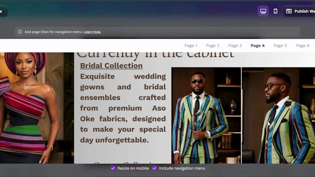Click the Currently in the cabinet title
The width and height of the screenshot is (315, 177).
pyautogui.click(x=155, y=55)
